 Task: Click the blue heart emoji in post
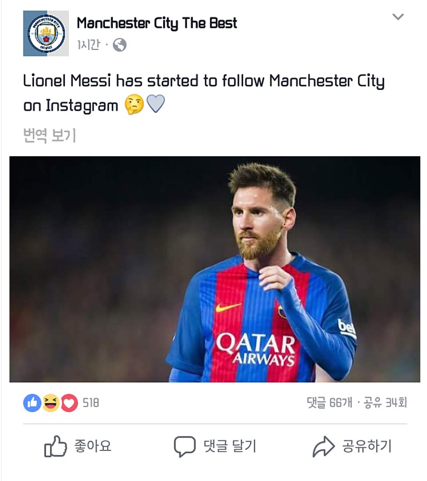156,104
